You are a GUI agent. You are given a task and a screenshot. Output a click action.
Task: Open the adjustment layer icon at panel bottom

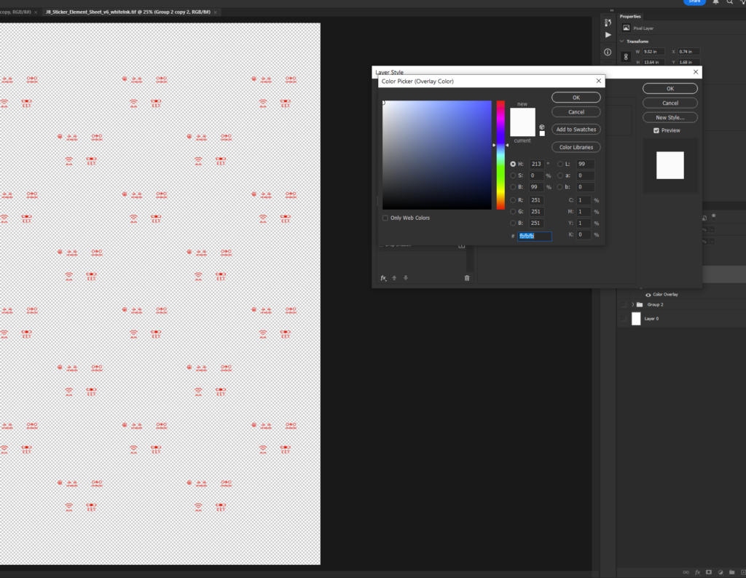pyautogui.click(x=721, y=572)
